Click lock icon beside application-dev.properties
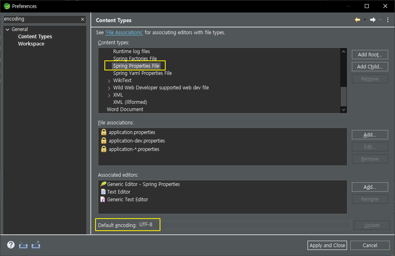The height and width of the screenshot is (256, 395). pyautogui.click(x=104, y=140)
